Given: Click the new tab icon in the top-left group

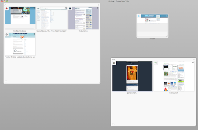Looking at the screenshot, I should pyautogui.click(x=6, y=81).
